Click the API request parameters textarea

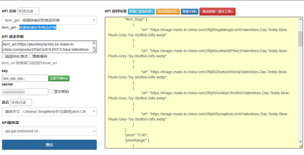(x=49, y=47)
